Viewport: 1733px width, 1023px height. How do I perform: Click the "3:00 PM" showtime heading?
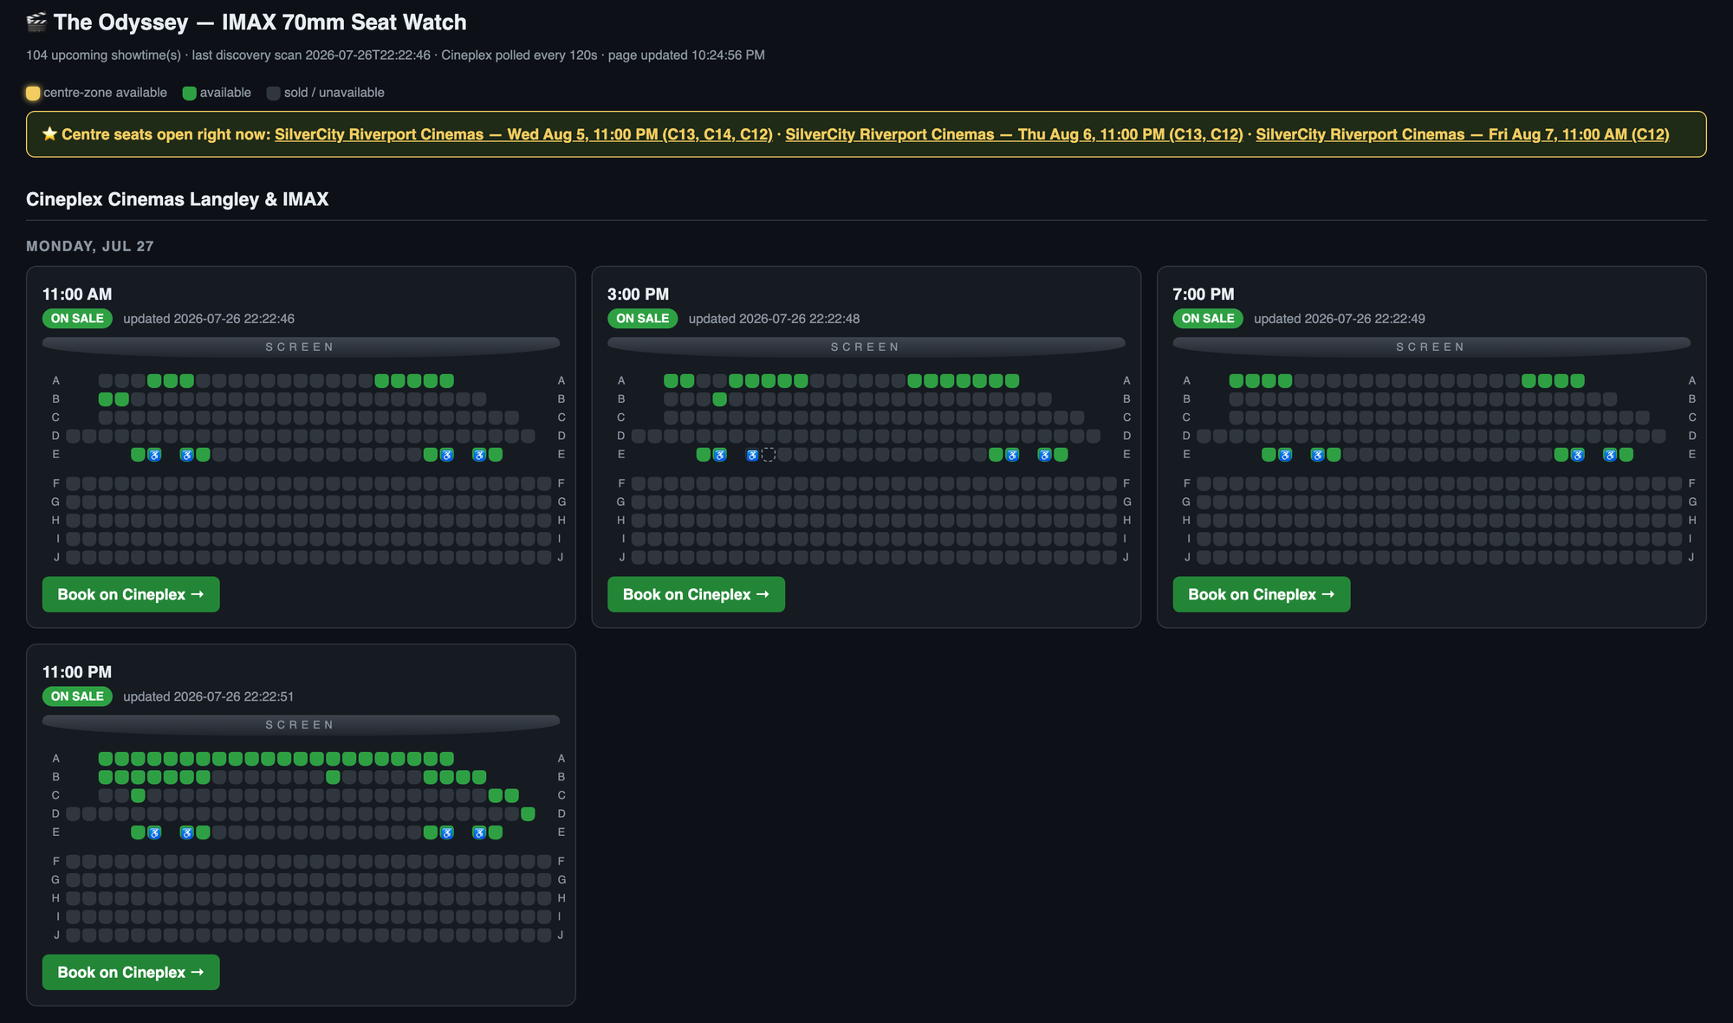[639, 295]
